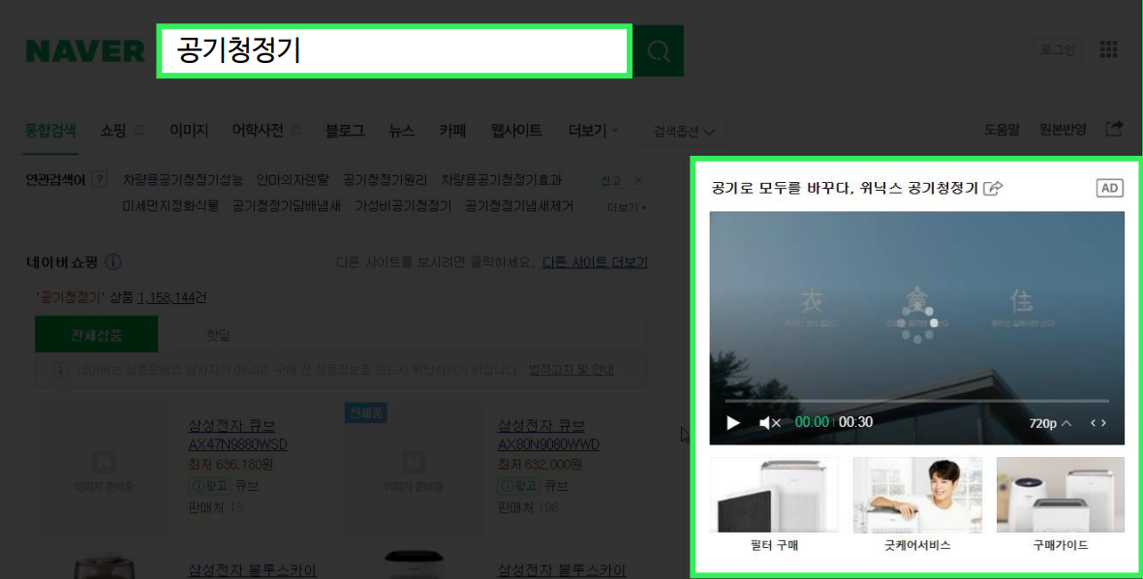This screenshot has width=1143, height=579.
Task: Click the 공기청정기 search input field
Action: pyautogui.click(x=394, y=51)
